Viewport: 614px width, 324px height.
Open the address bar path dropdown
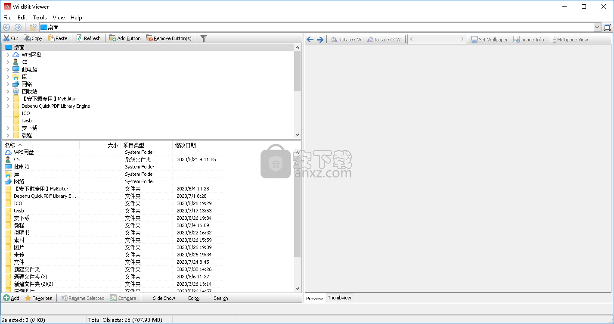(x=597, y=27)
